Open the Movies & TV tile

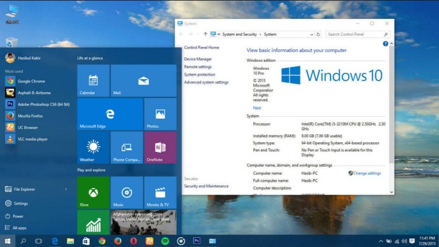[x=160, y=193]
